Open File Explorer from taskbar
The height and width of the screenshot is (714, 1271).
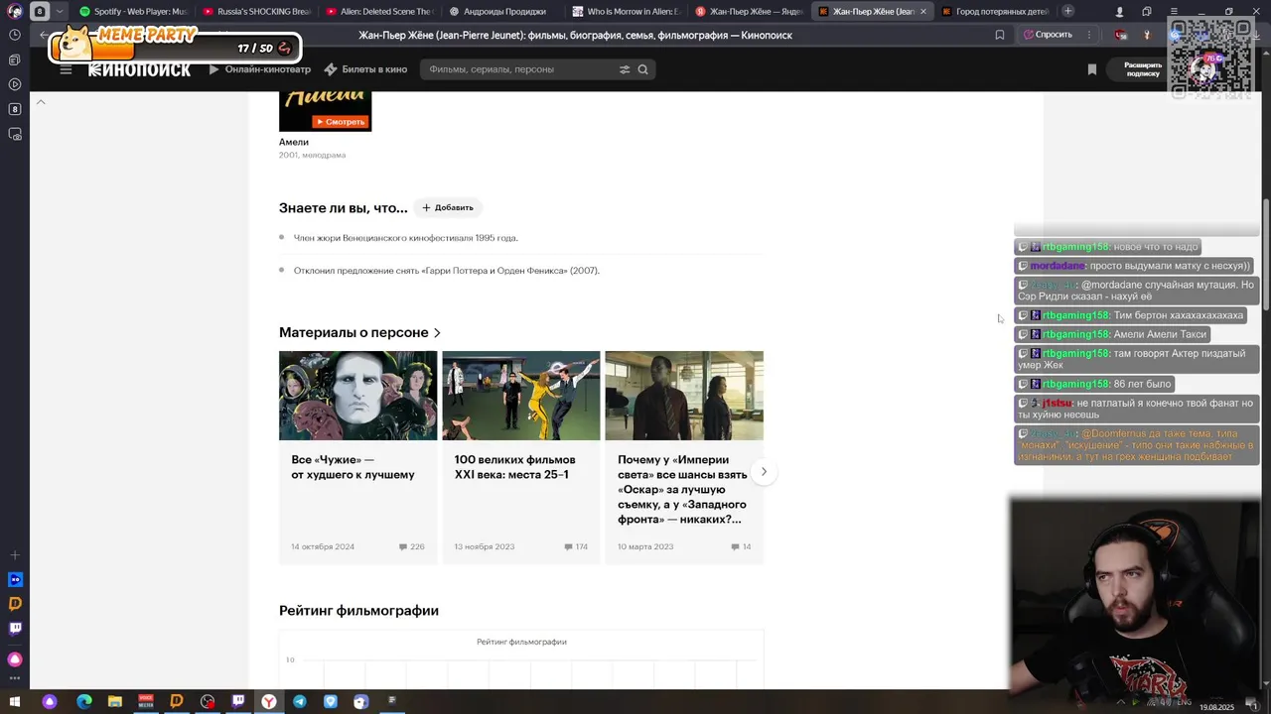click(114, 701)
